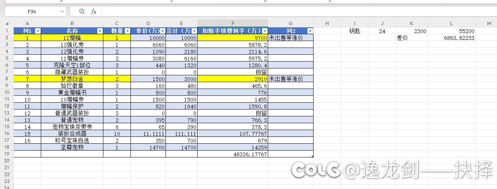Viewport: 497px width, 189px height.
Task: Select the cell showing 24 in column J
Action: pyautogui.click(x=382, y=31)
